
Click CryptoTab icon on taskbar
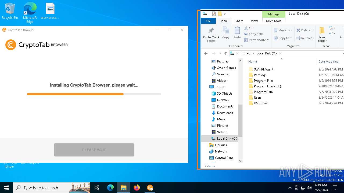(x=150, y=188)
